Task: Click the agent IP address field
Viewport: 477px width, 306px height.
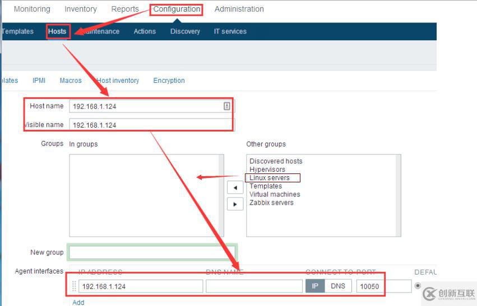Action: pyautogui.click(x=141, y=286)
